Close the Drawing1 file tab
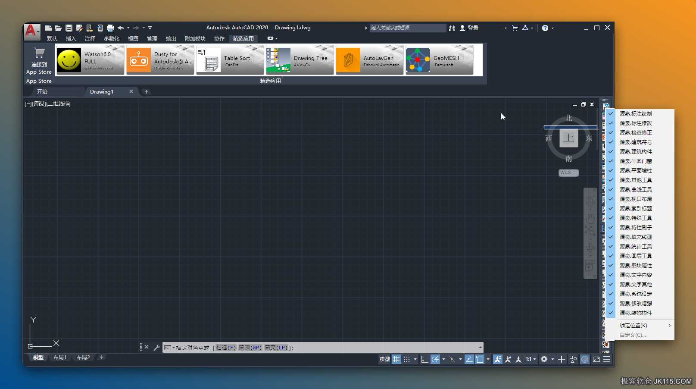 [x=131, y=91]
